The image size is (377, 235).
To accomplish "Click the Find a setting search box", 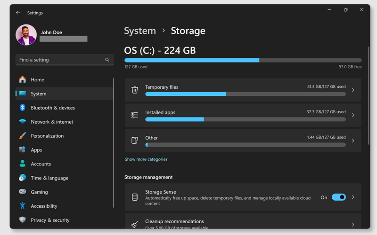I will [65, 60].
